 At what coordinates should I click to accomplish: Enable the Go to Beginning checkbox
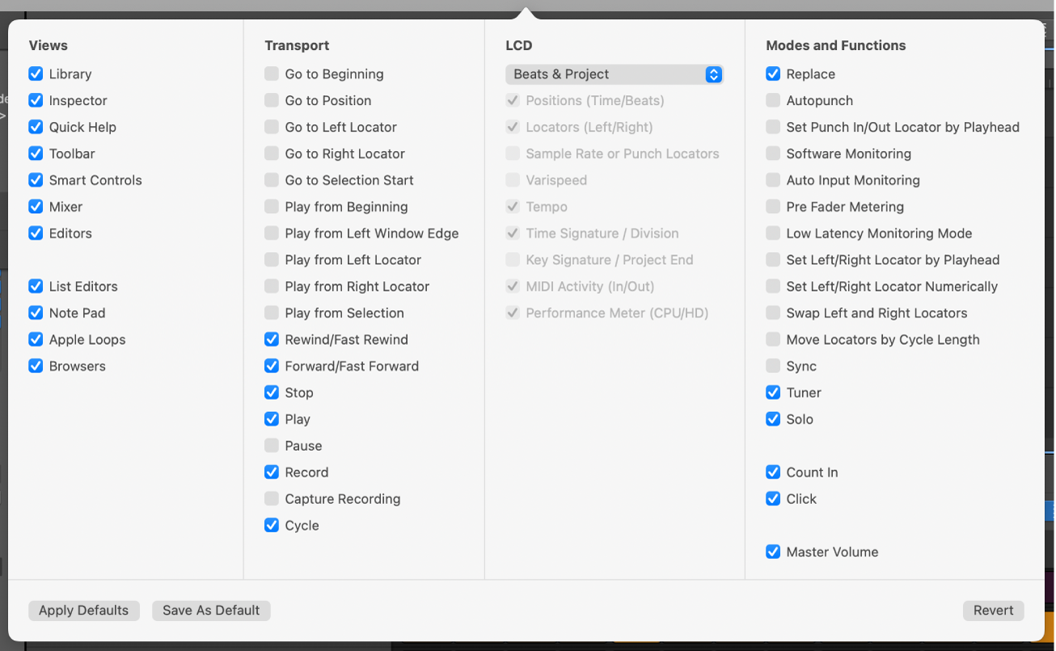click(x=272, y=74)
